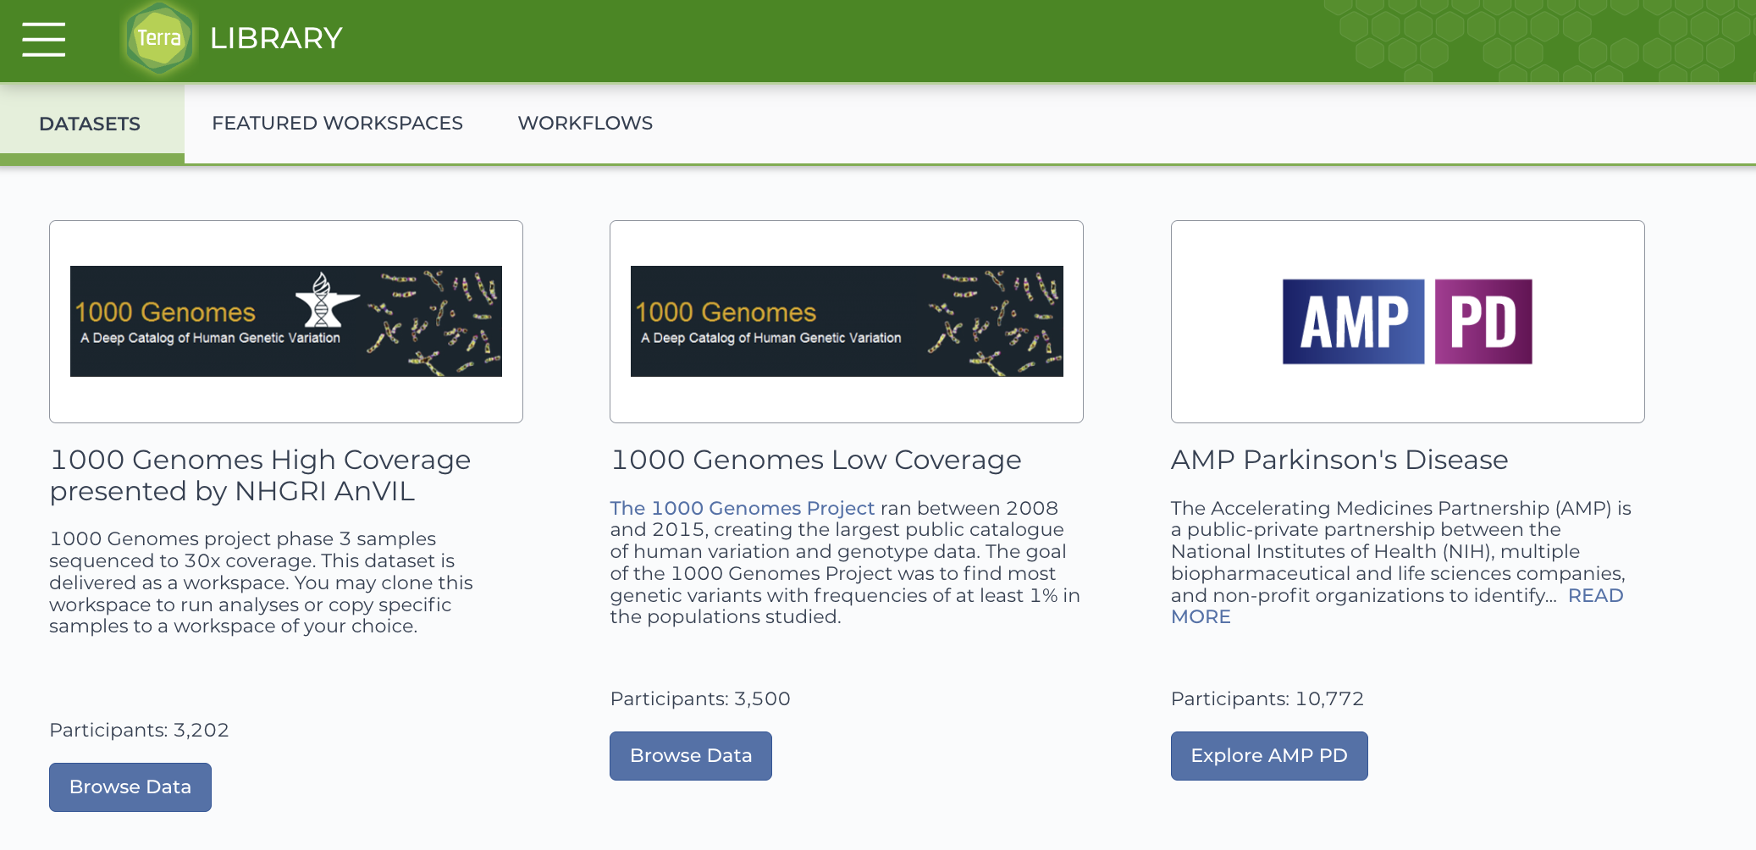Open The 1000 Genomes Project link

click(x=742, y=508)
